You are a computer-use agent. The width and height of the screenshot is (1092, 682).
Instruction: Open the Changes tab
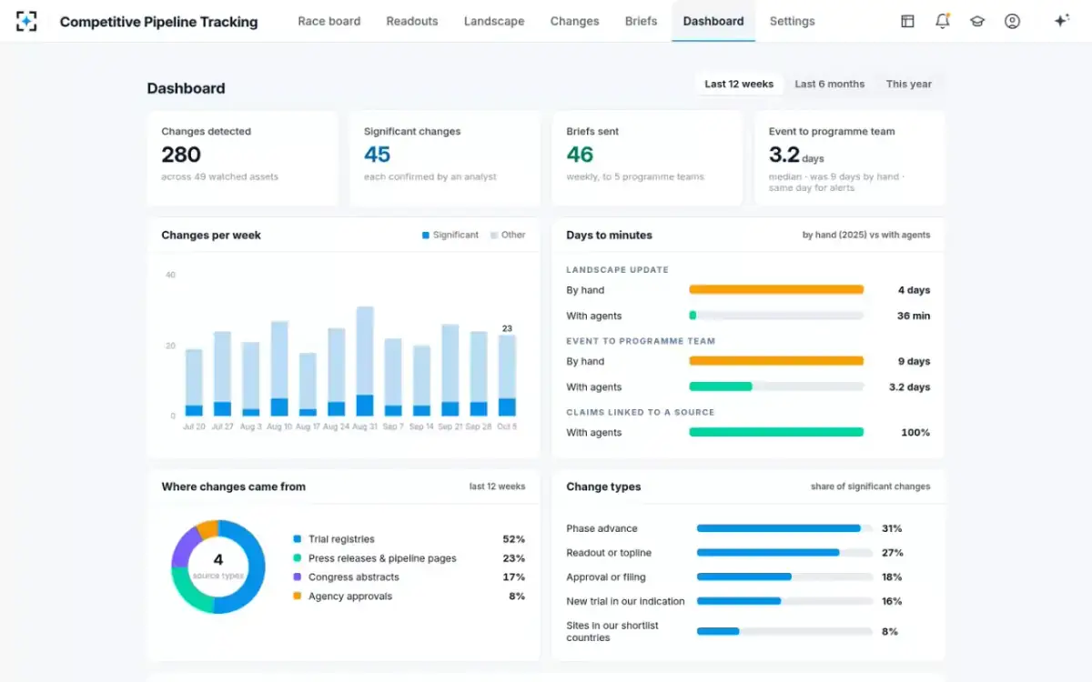click(575, 21)
